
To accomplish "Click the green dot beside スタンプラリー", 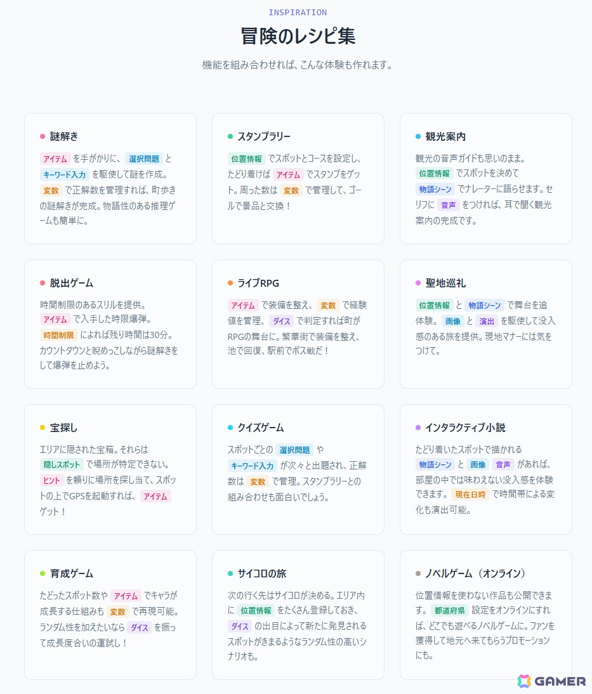I will click(230, 136).
